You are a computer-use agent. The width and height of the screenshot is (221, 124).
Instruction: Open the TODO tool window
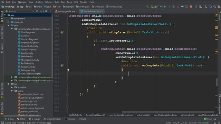[21, 119]
